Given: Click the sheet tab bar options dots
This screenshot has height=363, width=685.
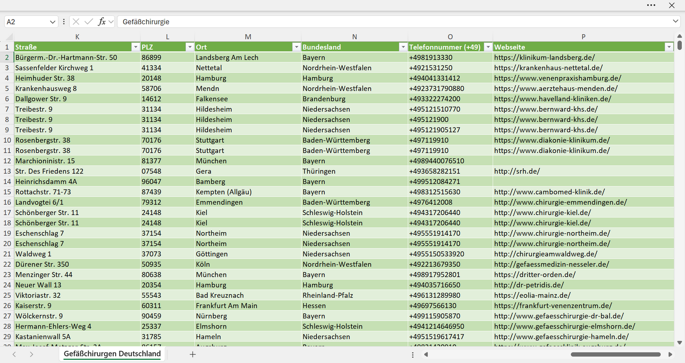Looking at the screenshot, I should tap(413, 354).
